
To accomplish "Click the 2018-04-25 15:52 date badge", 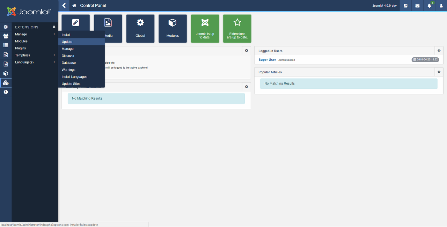I will [425, 60].
